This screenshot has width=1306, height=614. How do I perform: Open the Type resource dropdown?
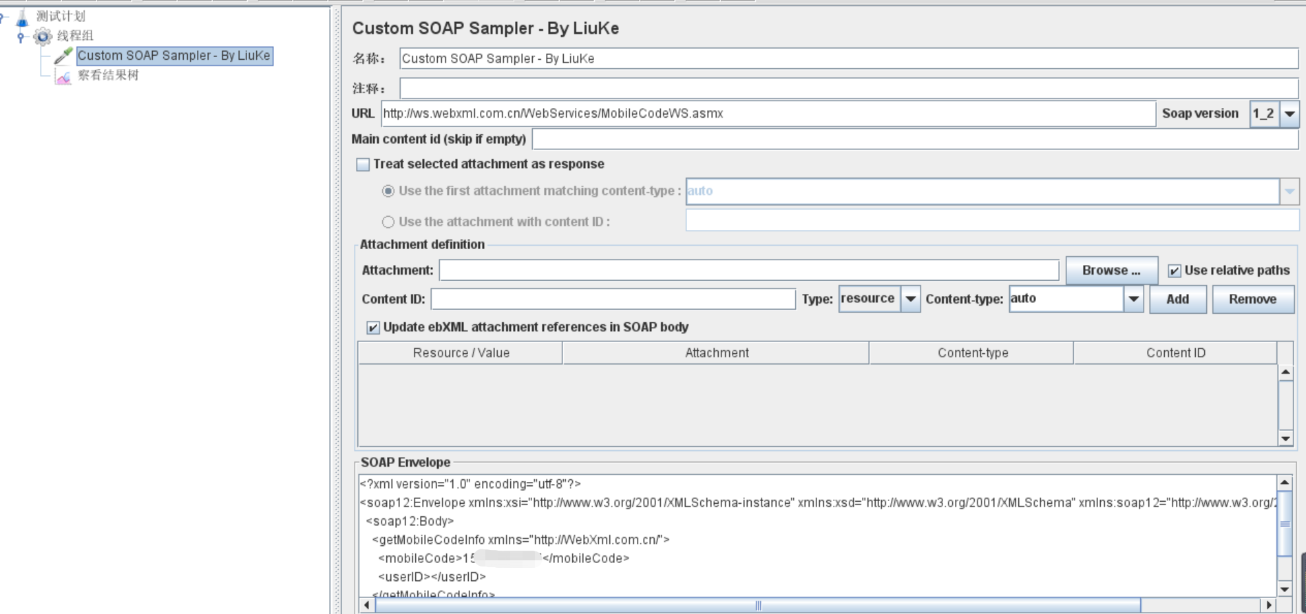coord(910,299)
